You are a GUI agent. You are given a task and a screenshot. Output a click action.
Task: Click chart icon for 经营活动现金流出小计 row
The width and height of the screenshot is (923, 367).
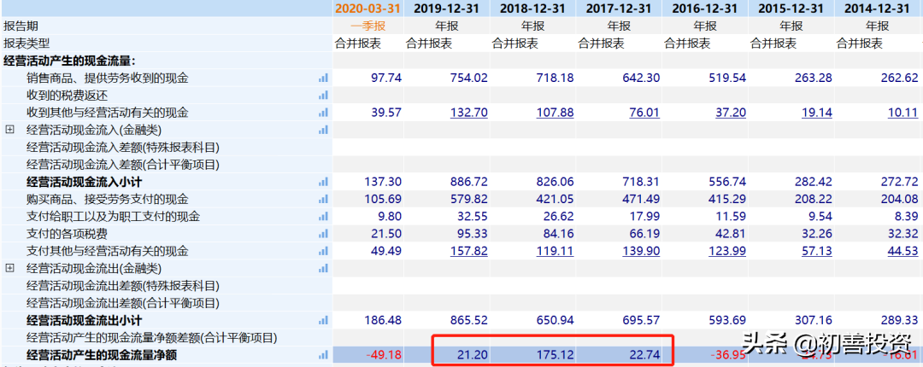tap(323, 320)
